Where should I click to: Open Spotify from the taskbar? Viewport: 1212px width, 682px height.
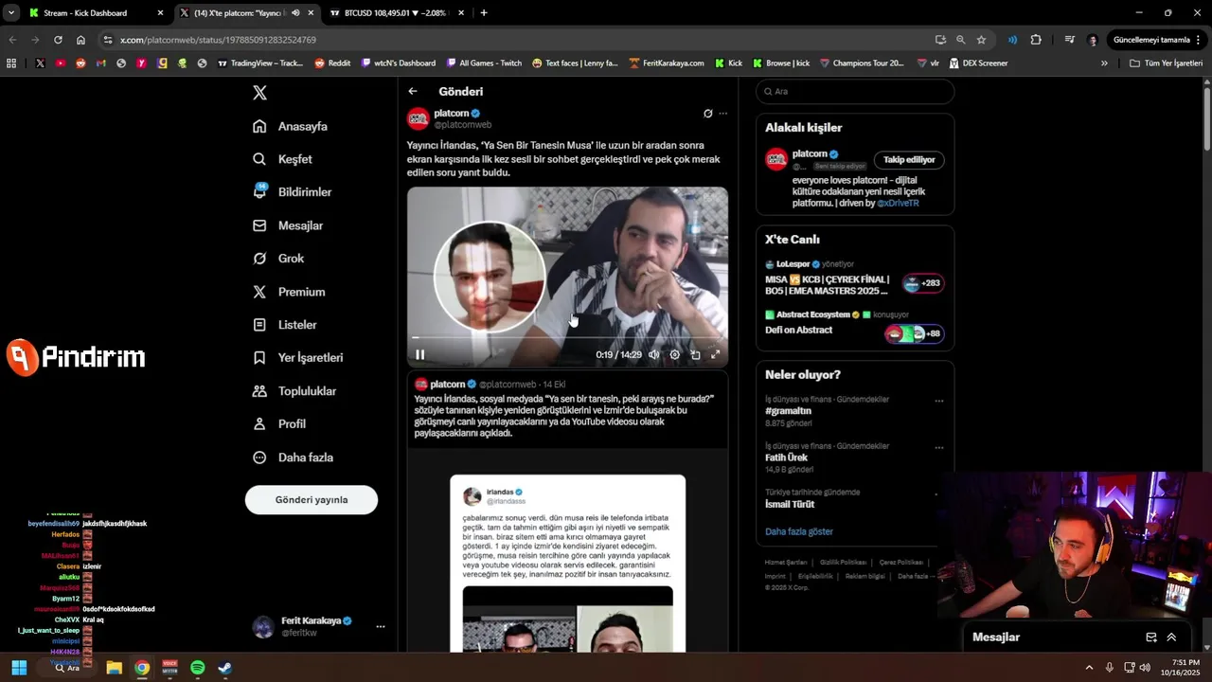[x=198, y=668]
